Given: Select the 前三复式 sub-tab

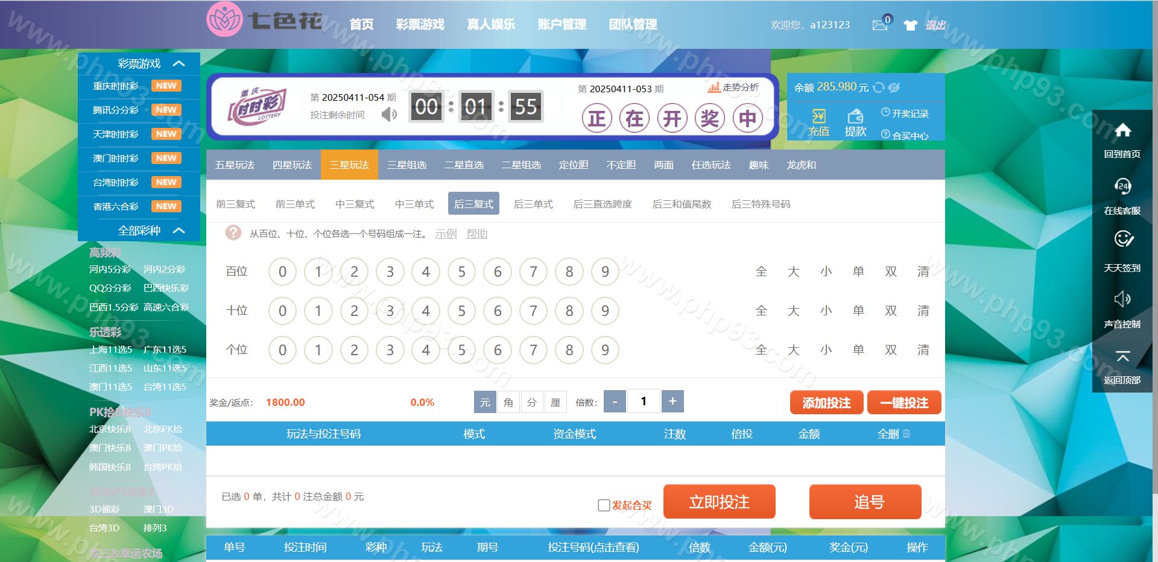Looking at the screenshot, I should [x=235, y=204].
